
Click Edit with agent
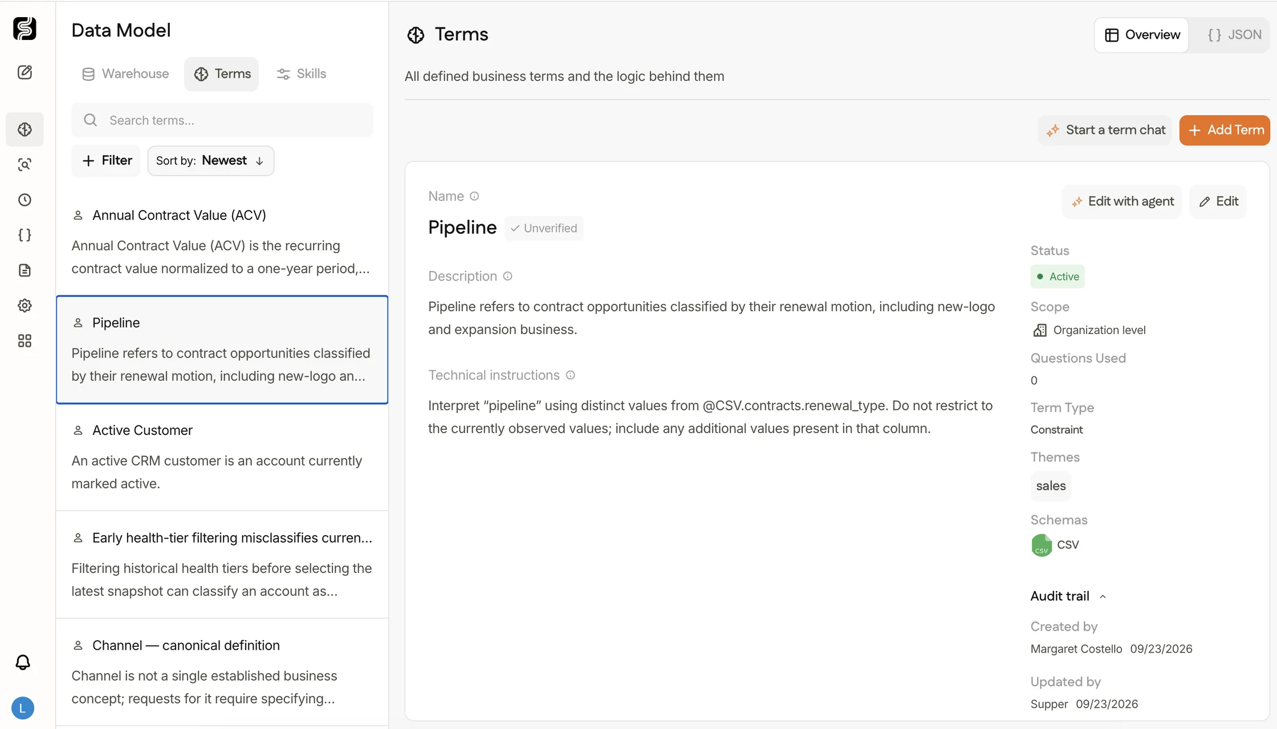click(1122, 201)
